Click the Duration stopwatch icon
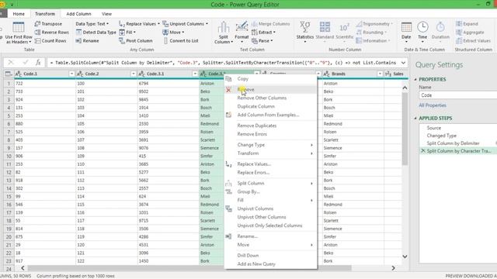497x279 pixels. point(440,28)
